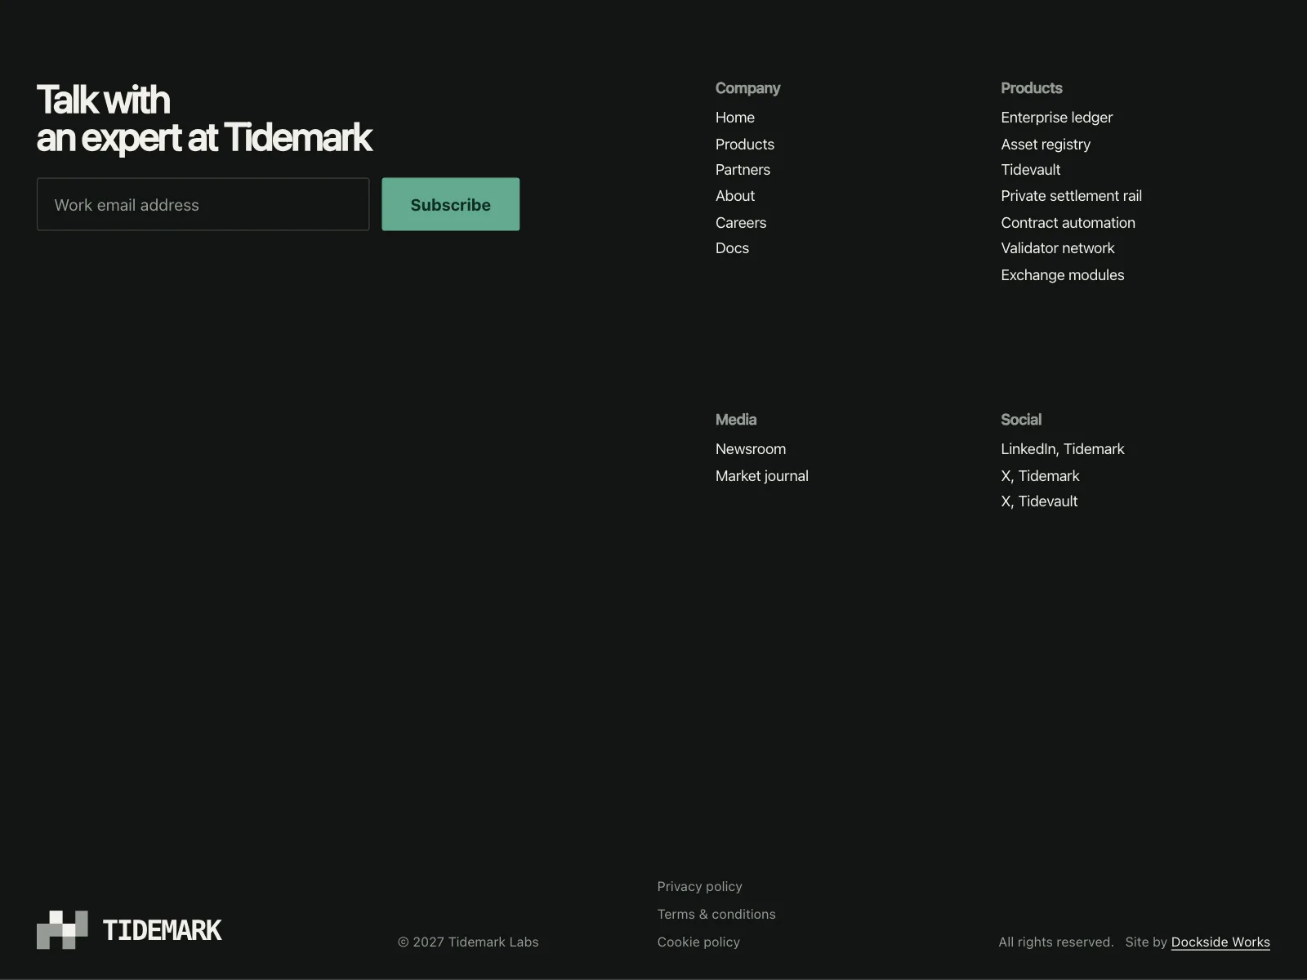Open the Privacy policy link
Viewport: 1307px width, 980px height.
[x=699, y=887]
